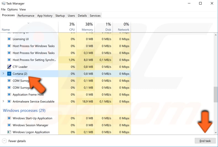Switch to the Performance tab
This screenshot has height=147, width=218.
click(x=26, y=15)
